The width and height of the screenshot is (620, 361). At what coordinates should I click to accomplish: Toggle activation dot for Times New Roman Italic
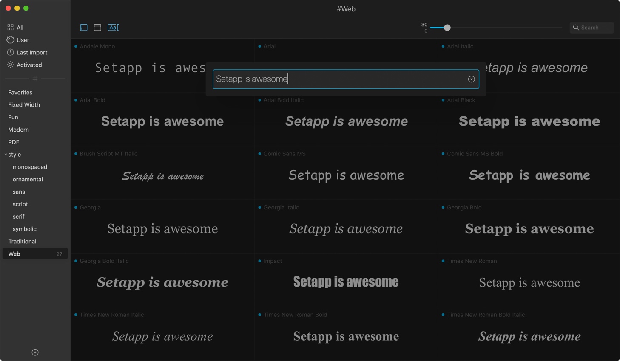[x=76, y=315]
